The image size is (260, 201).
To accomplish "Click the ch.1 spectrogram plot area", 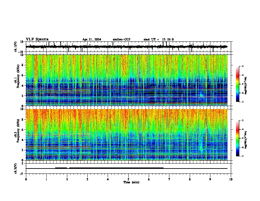I will pyautogui.click(x=127, y=80).
